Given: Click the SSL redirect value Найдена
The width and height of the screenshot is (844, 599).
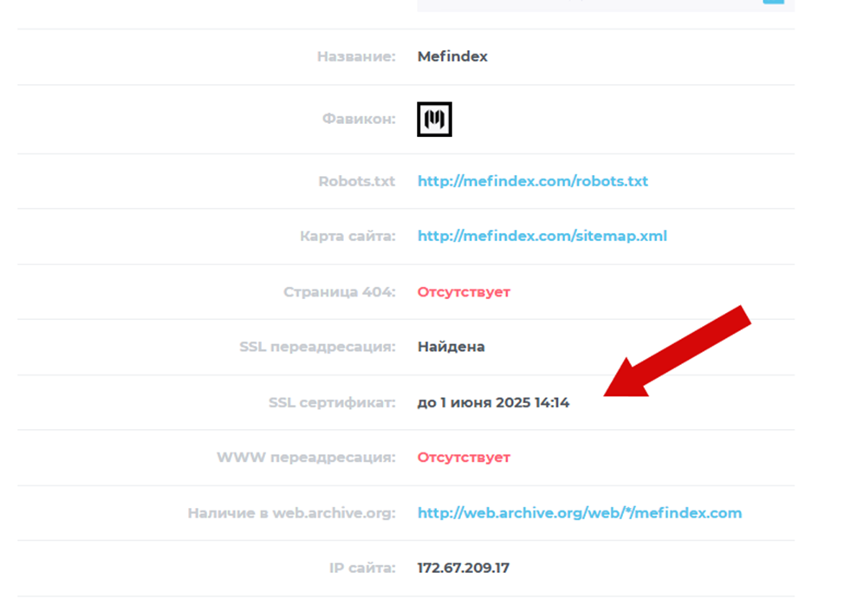Looking at the screenshot, I should point(451,347).
